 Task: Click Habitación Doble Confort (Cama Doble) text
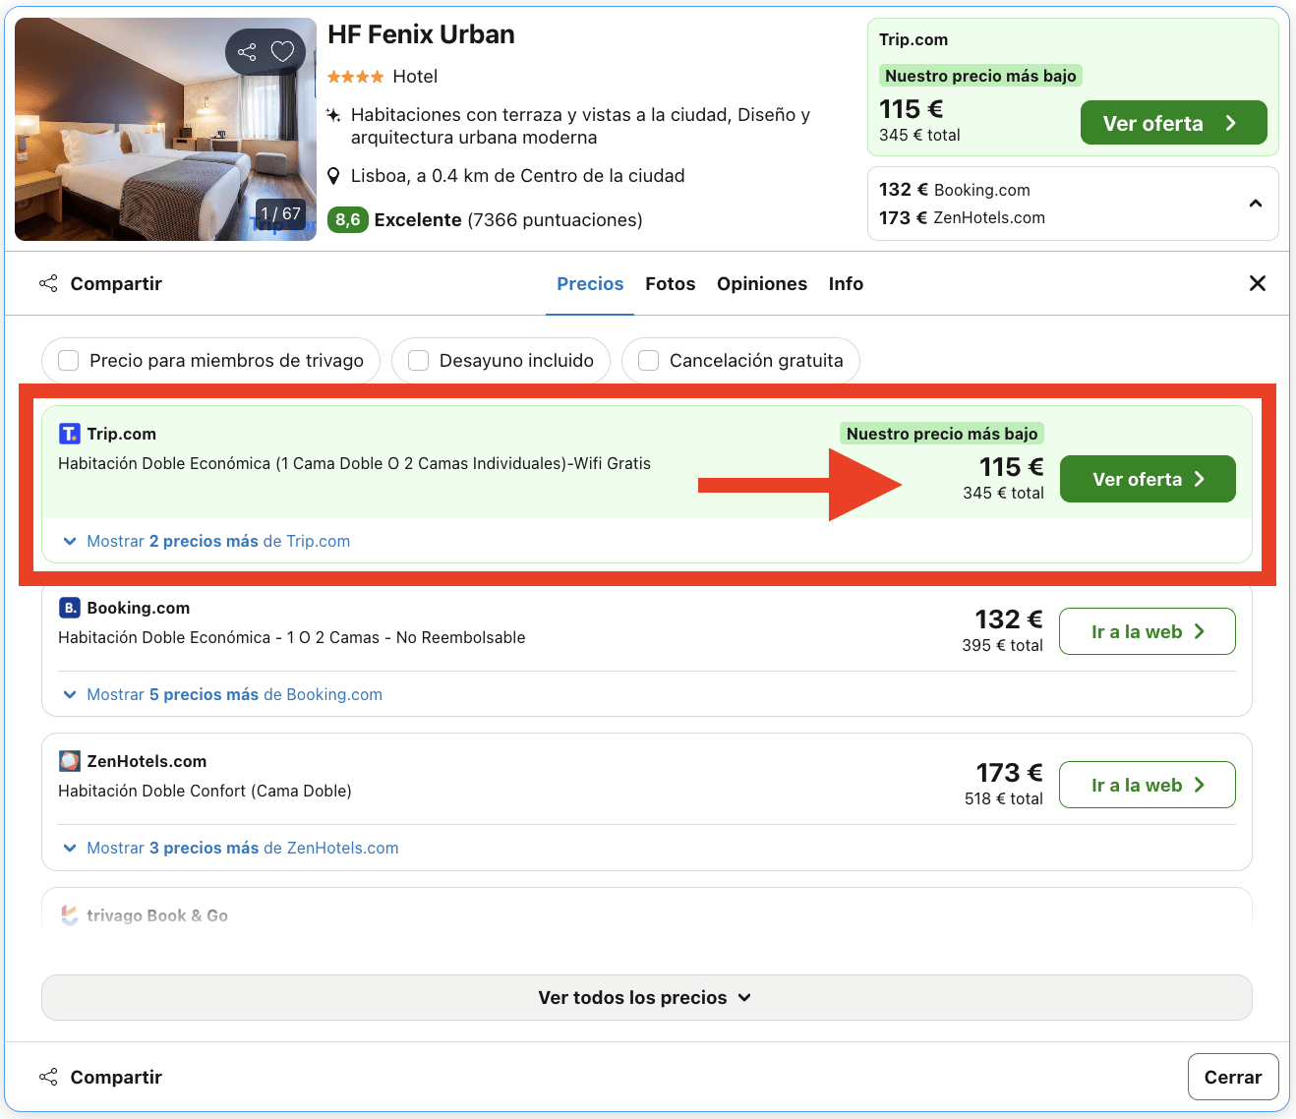(205, 791)
